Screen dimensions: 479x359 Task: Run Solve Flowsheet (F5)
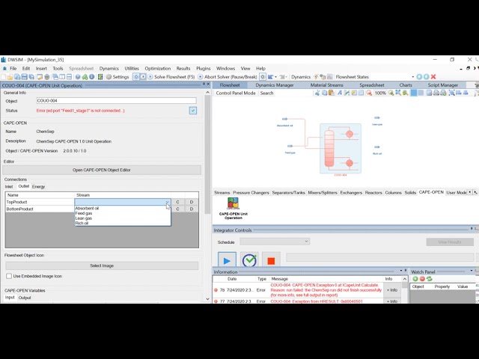pyautogui.click(x=171, y=77)
